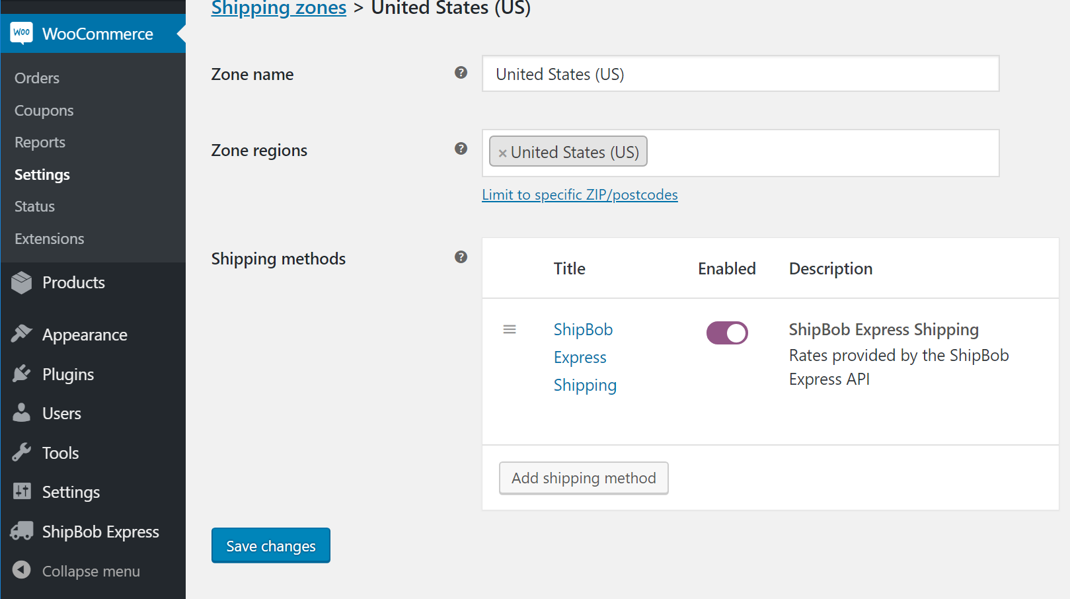Click the Collapse menu arrow icon

click(x=22, y=570)
